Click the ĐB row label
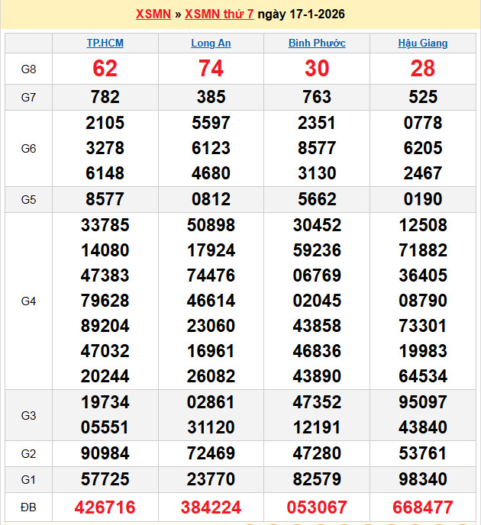 (28, 507)
